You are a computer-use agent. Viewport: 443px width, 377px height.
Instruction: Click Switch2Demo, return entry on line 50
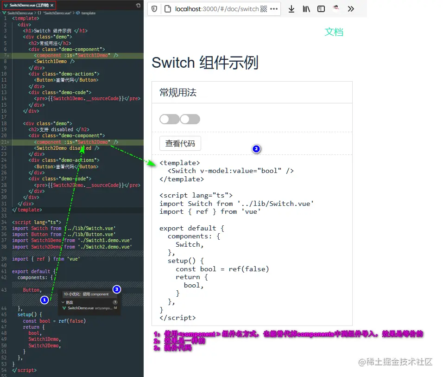44,345
